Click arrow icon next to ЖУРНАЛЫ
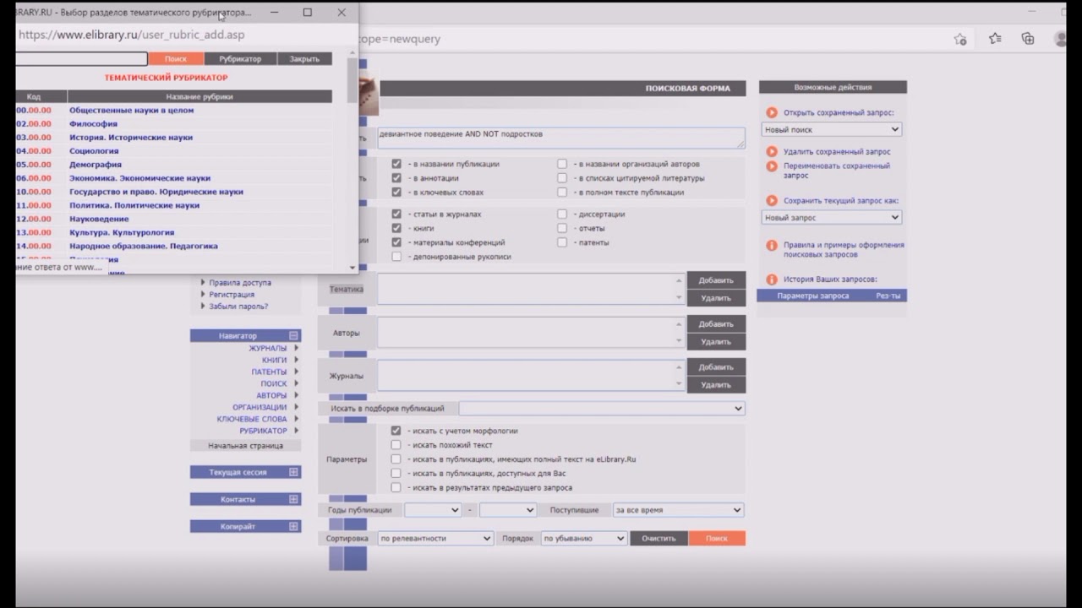The width and height of the screenshot is (1082, 608). coord(296,348)
